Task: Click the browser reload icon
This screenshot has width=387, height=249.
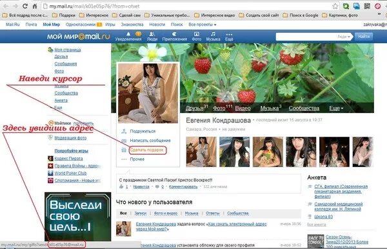Action: point(25,6)
